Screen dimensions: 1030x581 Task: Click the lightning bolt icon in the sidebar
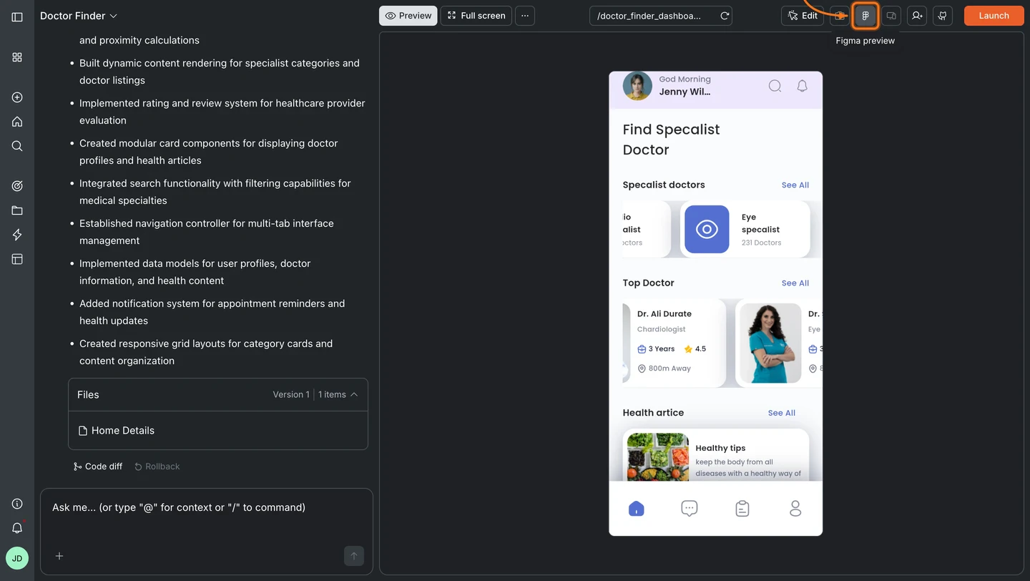pyautogui.click(x=16, y=234)
